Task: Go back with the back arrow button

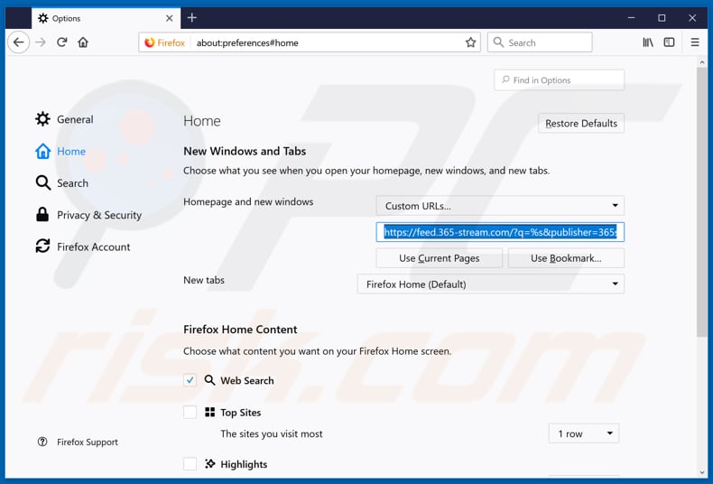Action: (19, 42)
